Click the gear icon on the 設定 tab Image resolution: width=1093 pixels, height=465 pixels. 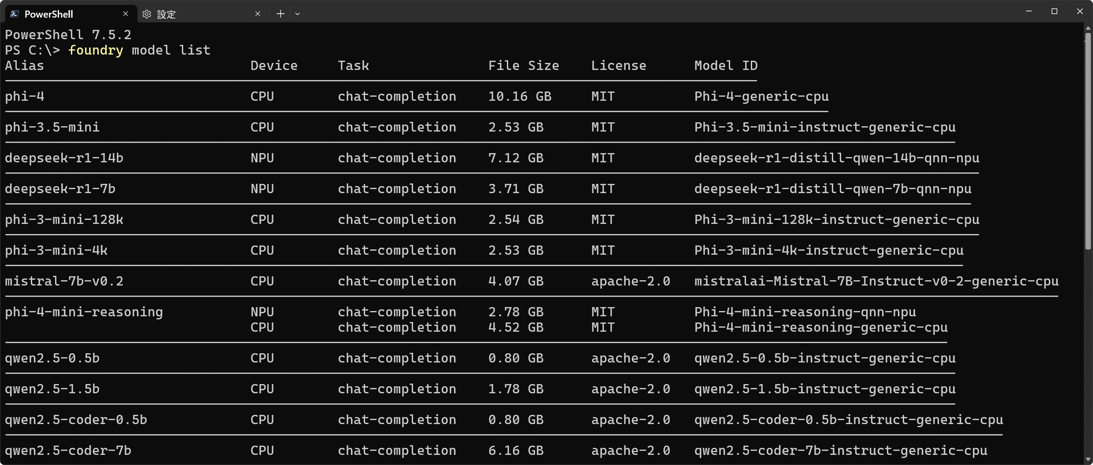[147, 14]
